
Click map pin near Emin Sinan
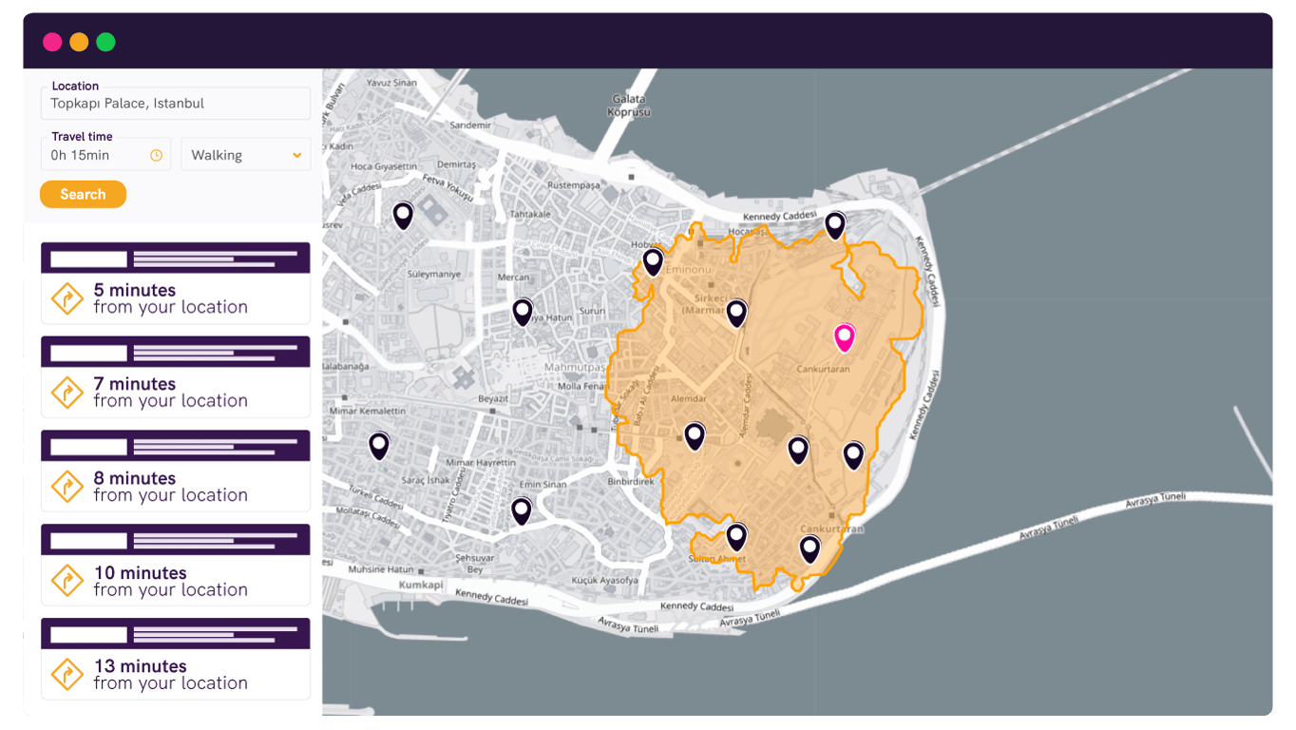[x=521, y=511]
